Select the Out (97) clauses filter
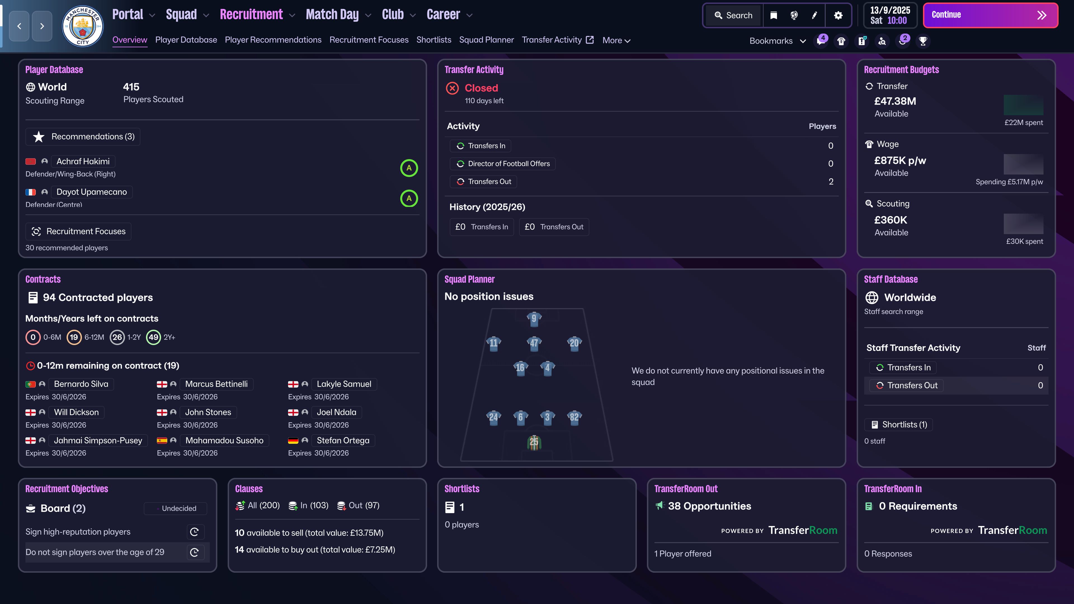This screenshot has height=604, width=1074. 358,505
